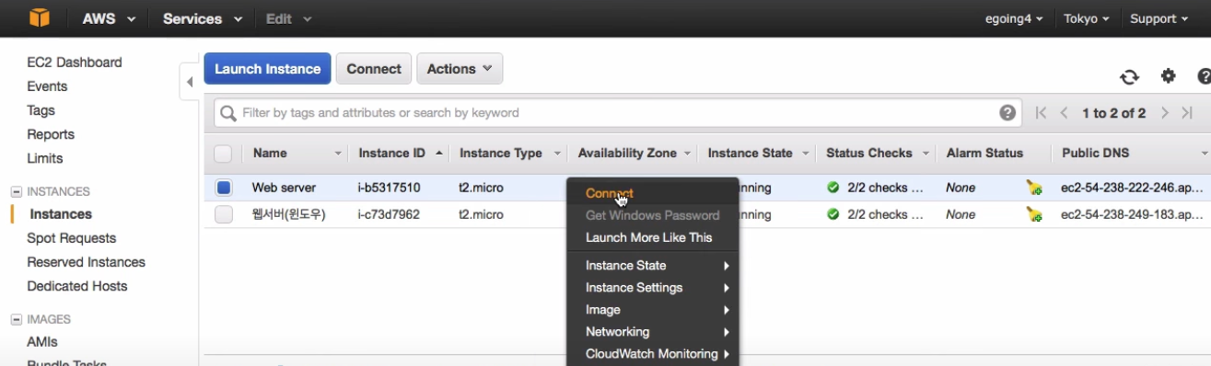Open the help question mark icon
The height and width of the screenshot is (366, 1211).
[1204, 76]
